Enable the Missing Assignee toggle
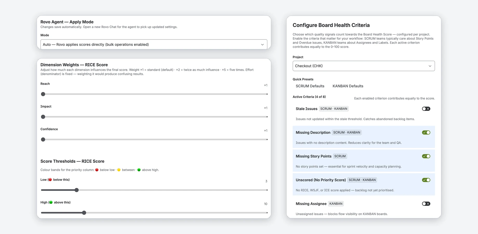Viewport: 478px width, 234px height. tap(426, 204)
